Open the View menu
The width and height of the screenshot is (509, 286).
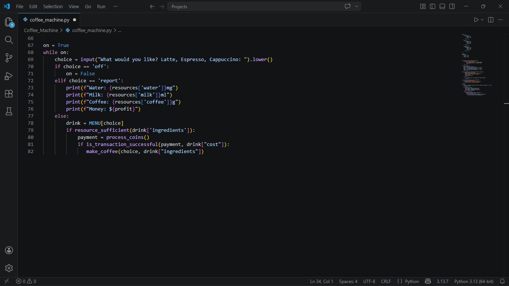point(74,6)
